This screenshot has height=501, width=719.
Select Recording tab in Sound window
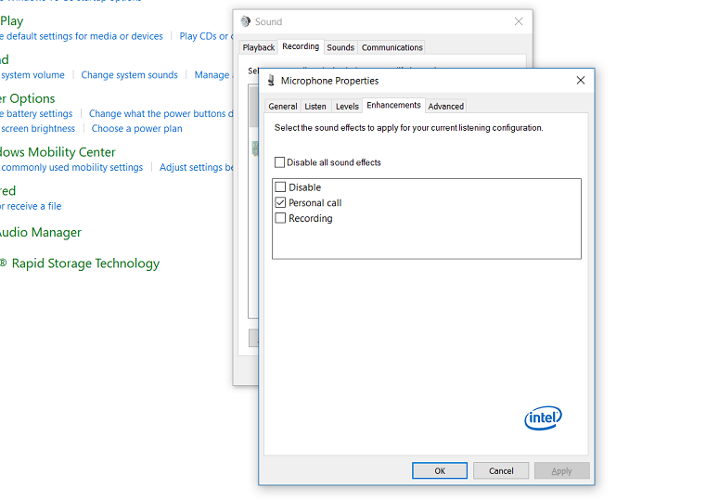[x=301, y=46]
